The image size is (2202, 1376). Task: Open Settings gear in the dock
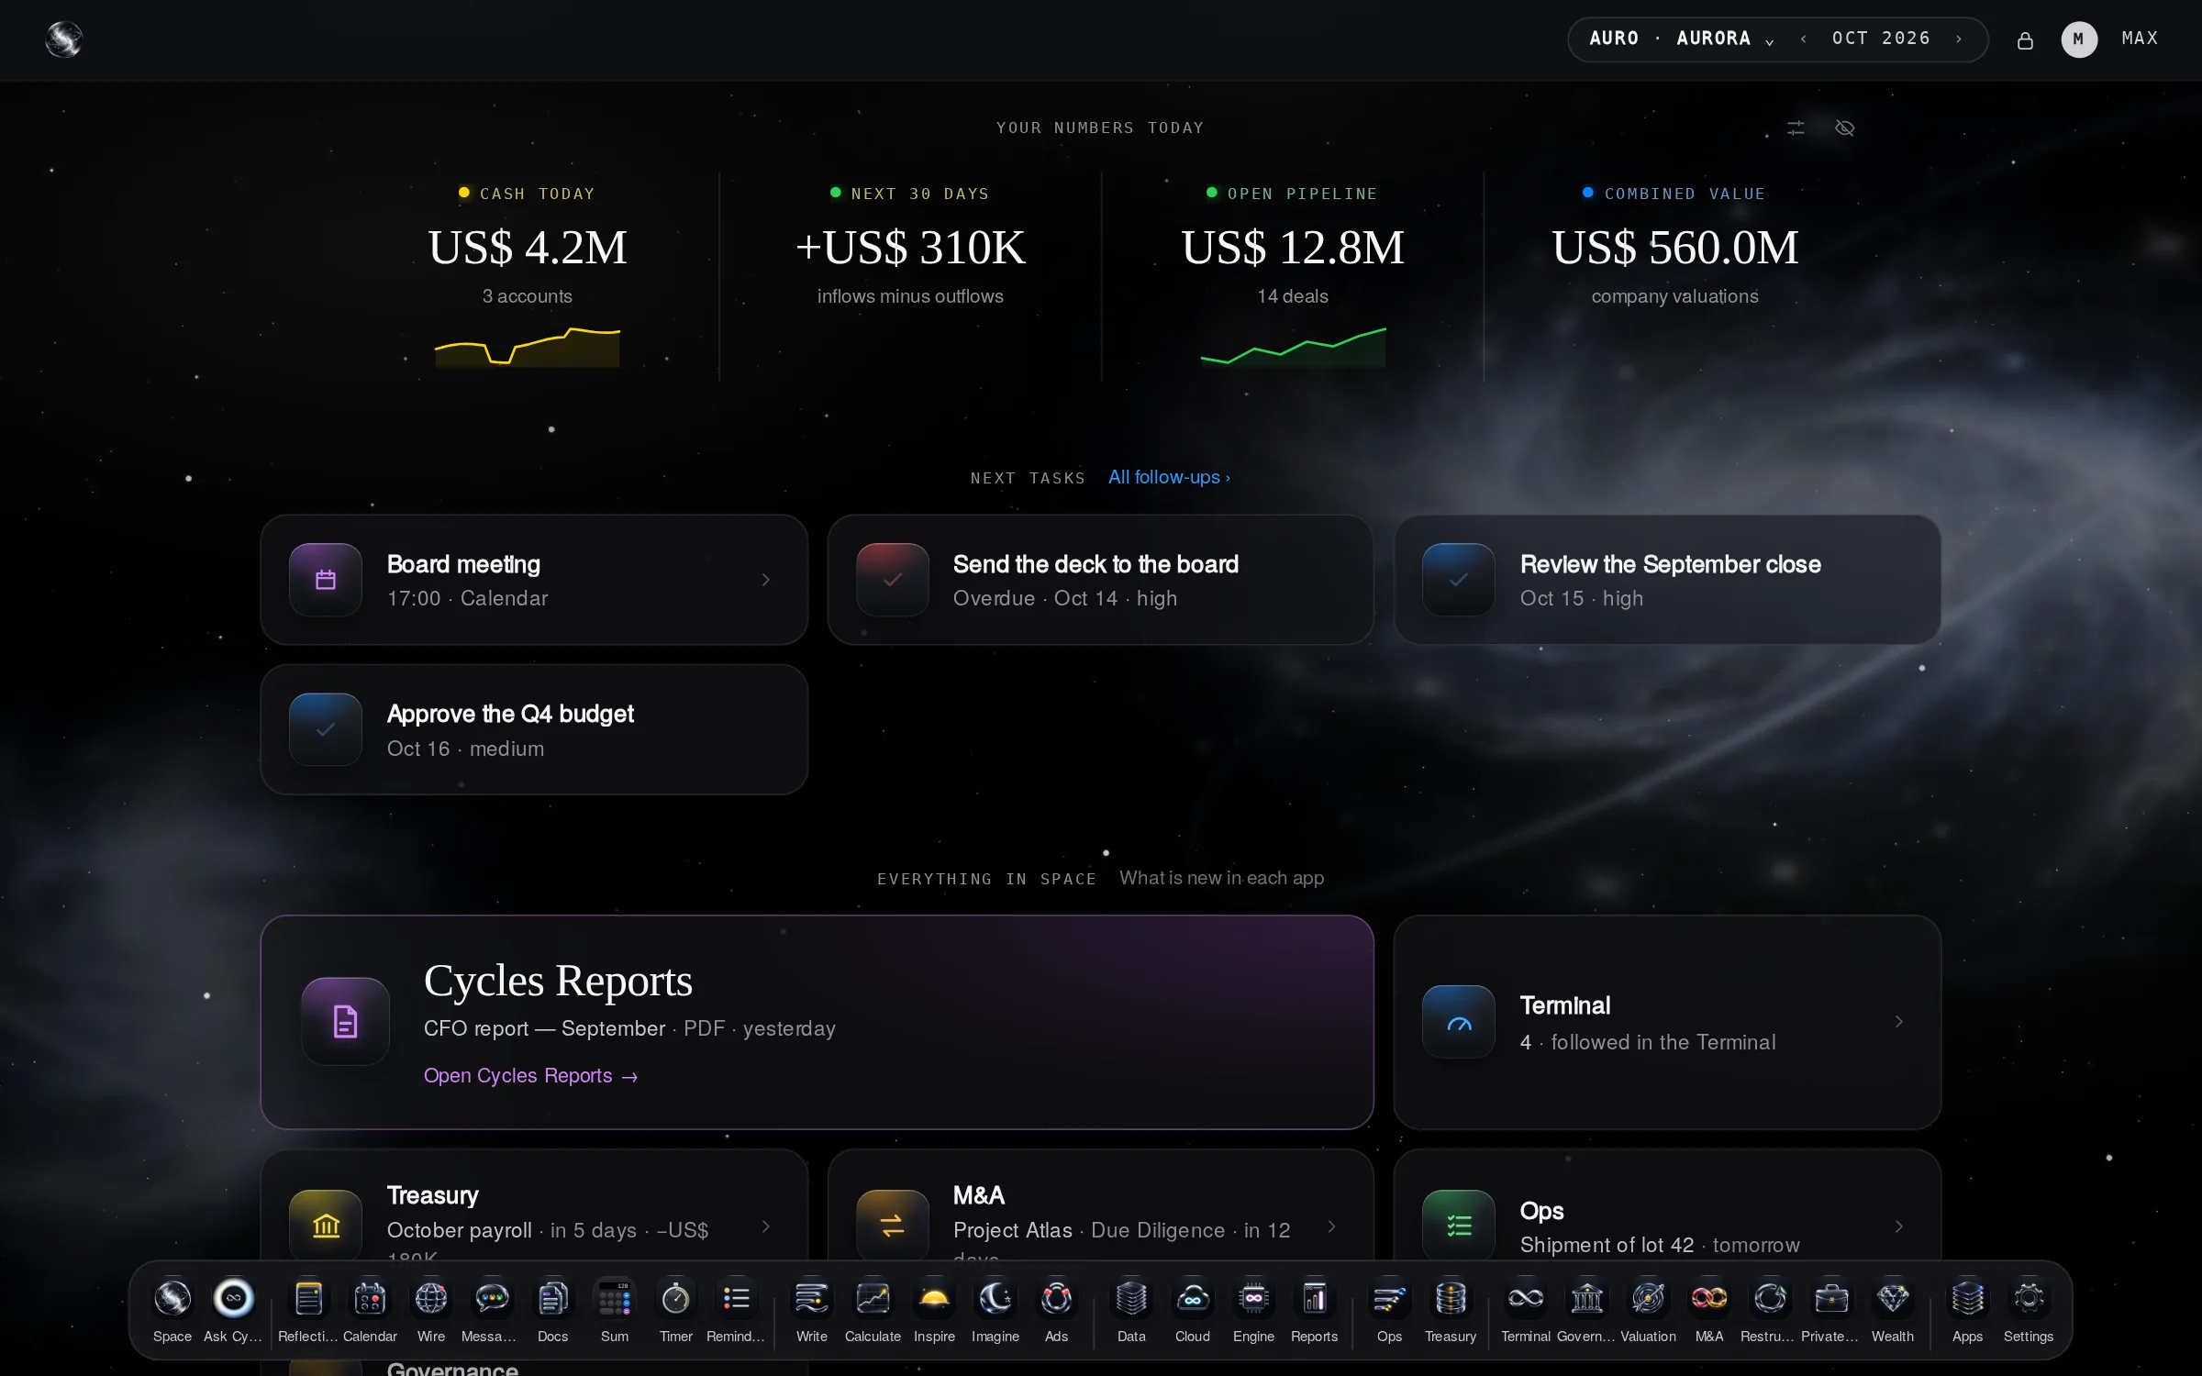point(2029,1299)
